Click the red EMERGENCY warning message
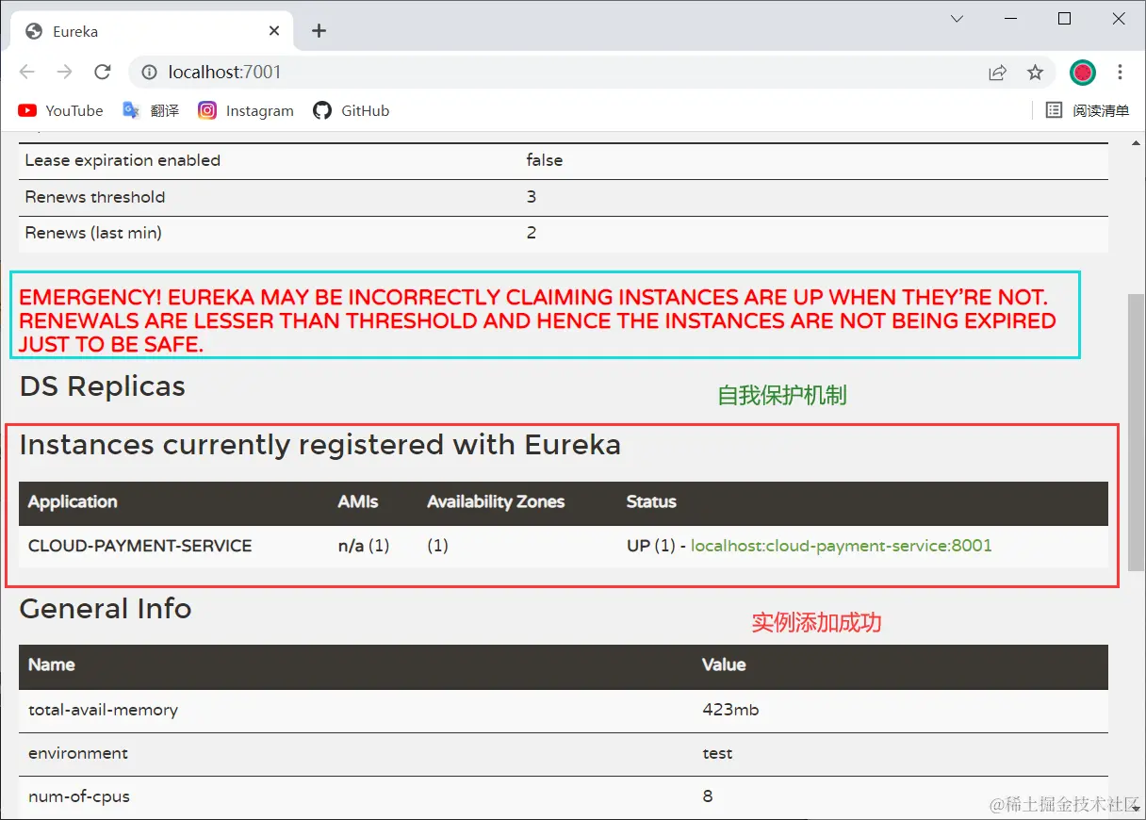1146x820 pixels. click(537, 320)
